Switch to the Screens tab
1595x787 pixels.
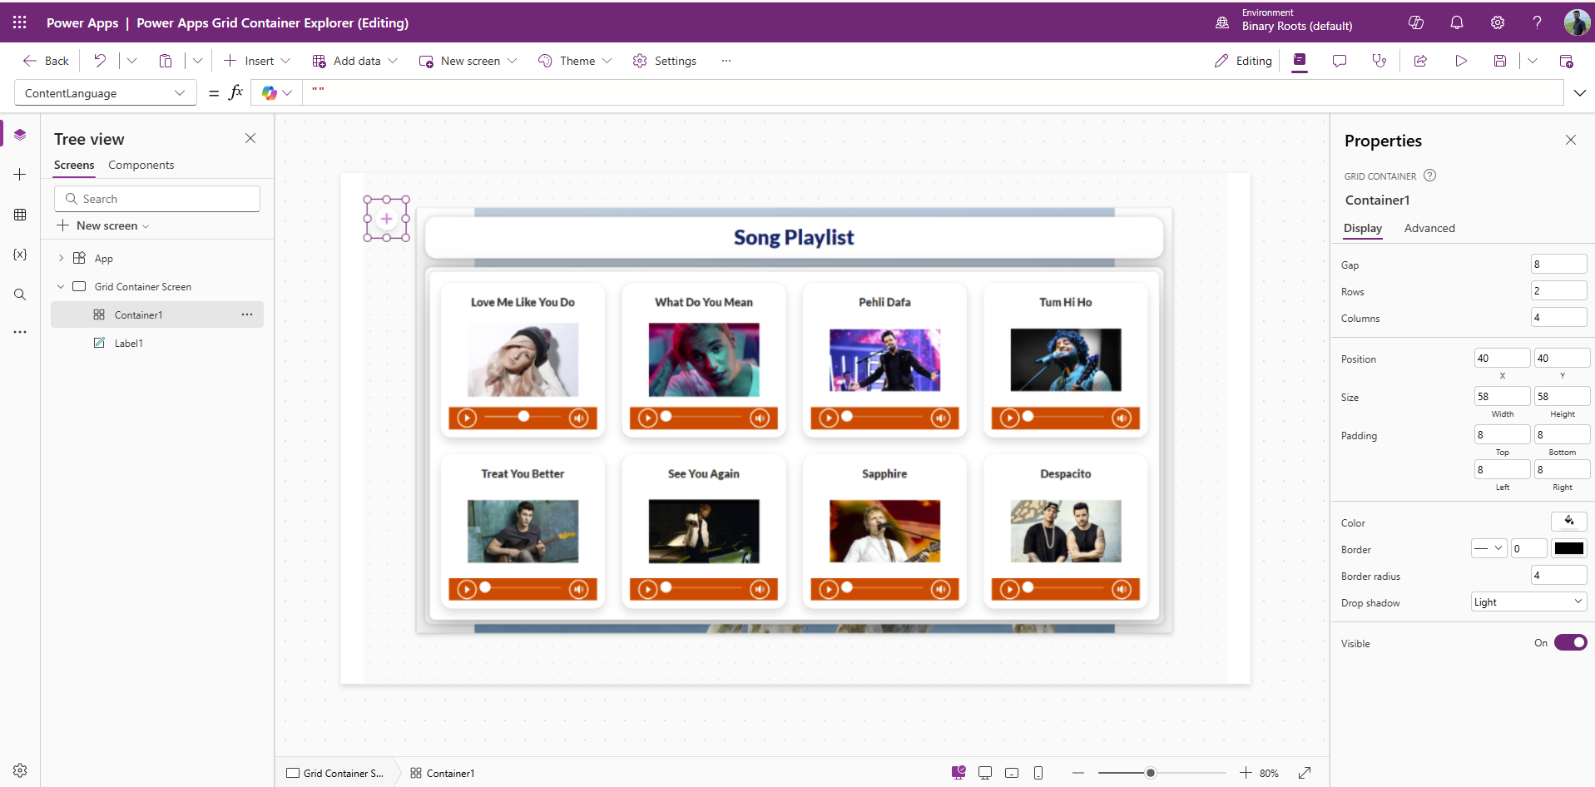(74, 165)
